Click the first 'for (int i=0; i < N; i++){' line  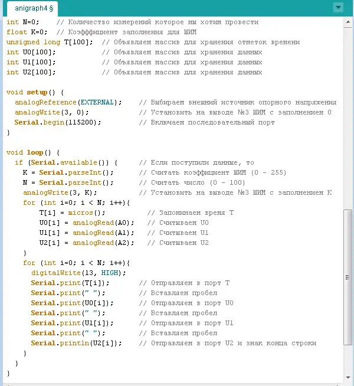point(77,203)
